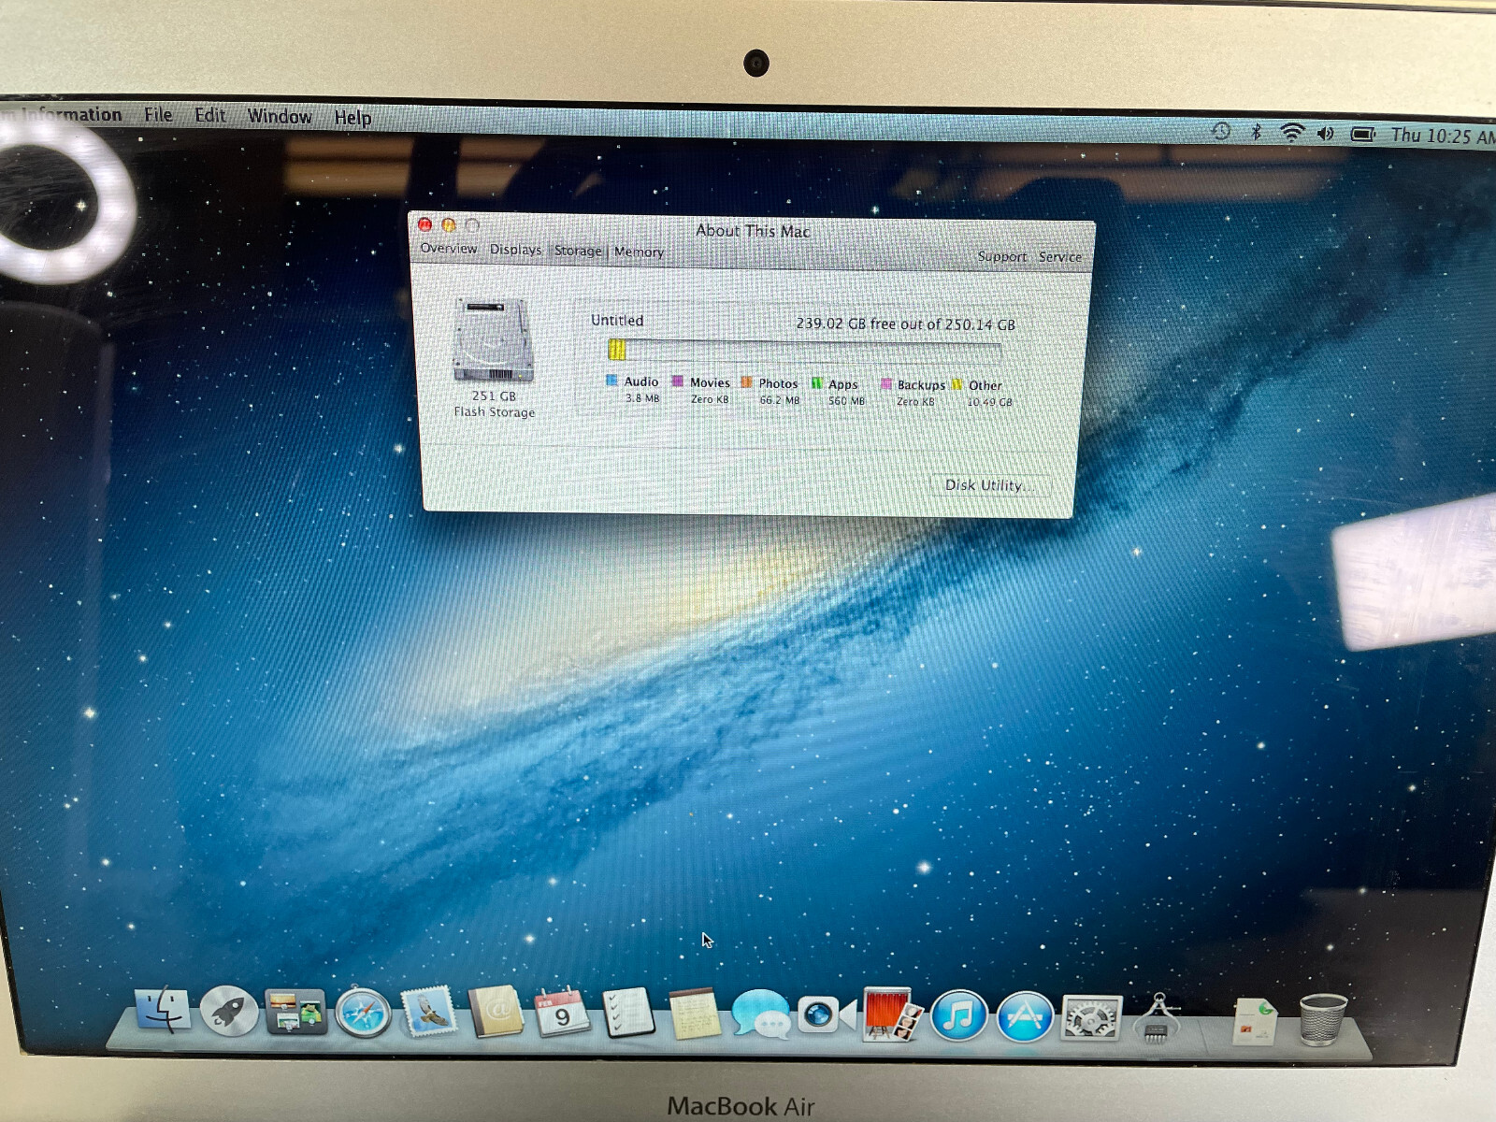This screenshot has width=1496, height=1122.
Task: Click "Zero KB" under Backups
Action: pyautogui.click(x=915, y=402)
